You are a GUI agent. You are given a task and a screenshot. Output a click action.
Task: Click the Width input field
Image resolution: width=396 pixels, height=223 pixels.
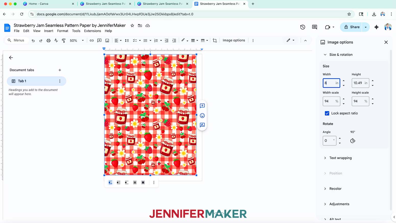331,83
